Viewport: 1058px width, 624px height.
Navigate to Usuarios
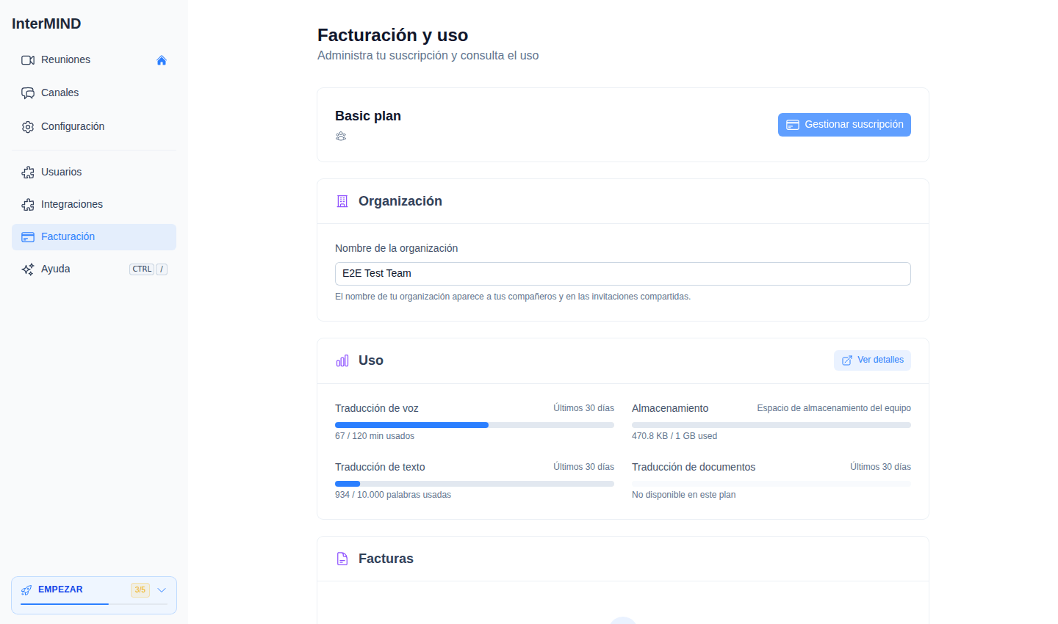coord(94,173)
